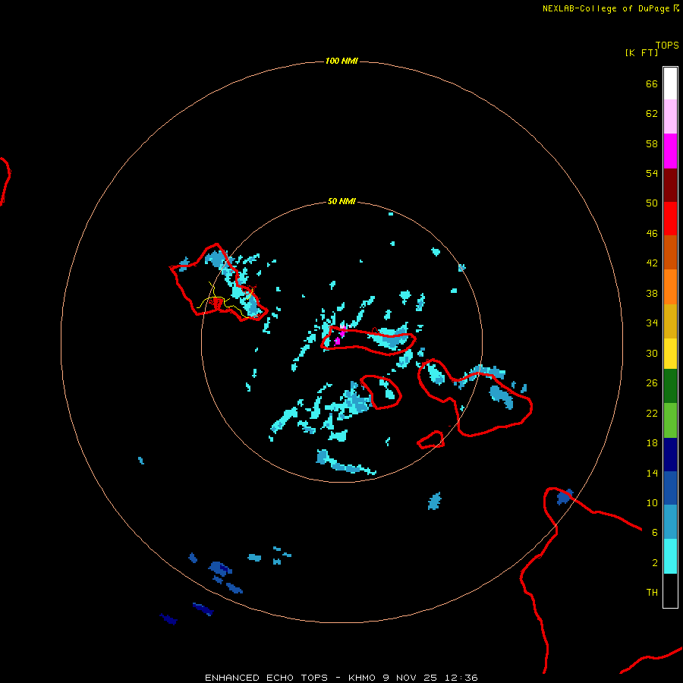
Task: Click the legend value '62'
Action: pyautogui.click(x=652, y=114)
